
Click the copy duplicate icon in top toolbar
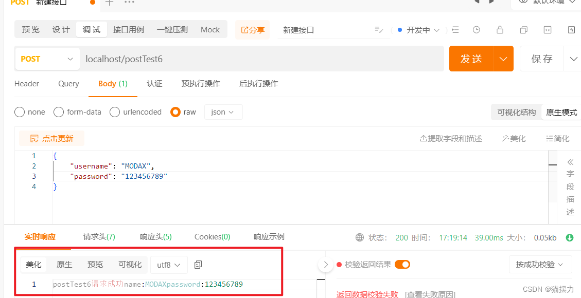tap(523, 30)
